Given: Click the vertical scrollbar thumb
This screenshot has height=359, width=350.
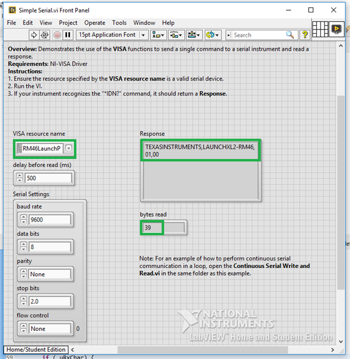Looking at the screenshot, I should [x=341, y=192].
